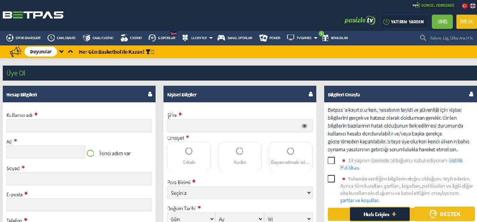
Task: Click the search magnifier icon
Action: (423, 38)
